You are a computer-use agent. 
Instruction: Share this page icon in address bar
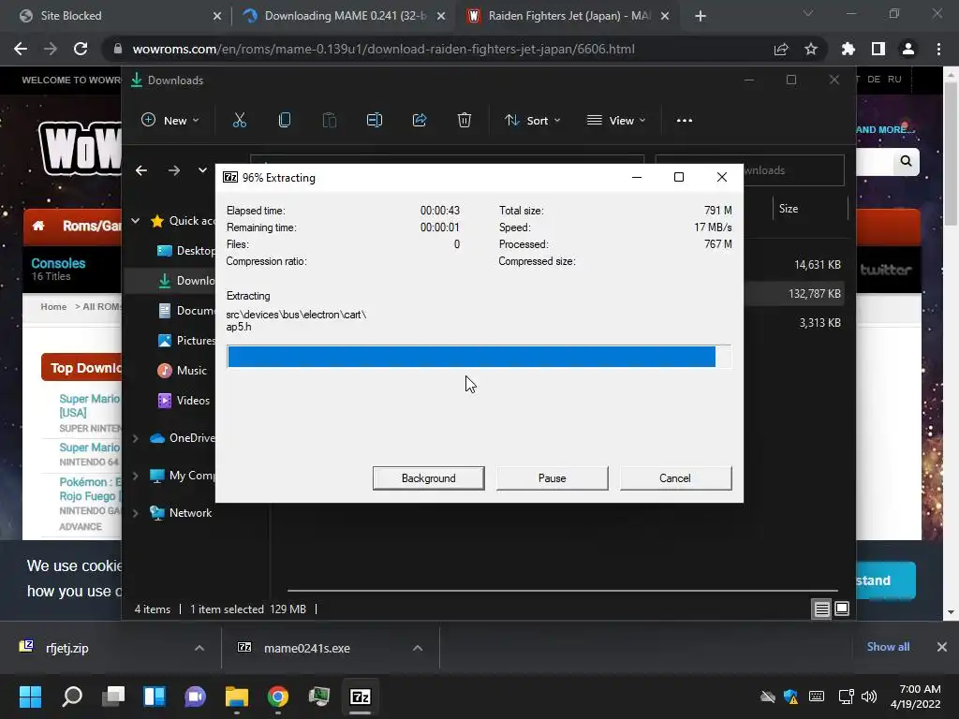click(781, 49)
